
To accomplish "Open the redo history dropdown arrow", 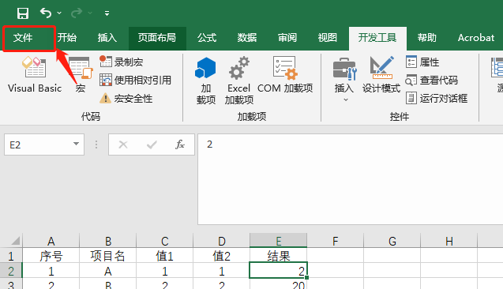I will click(x=90, y=13).
